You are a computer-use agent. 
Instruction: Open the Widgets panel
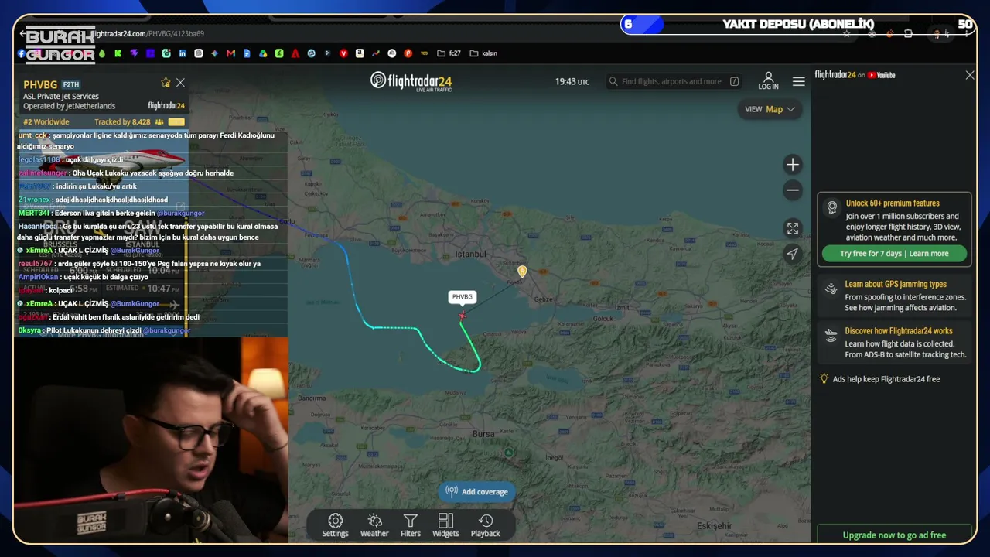click(445, 525)
